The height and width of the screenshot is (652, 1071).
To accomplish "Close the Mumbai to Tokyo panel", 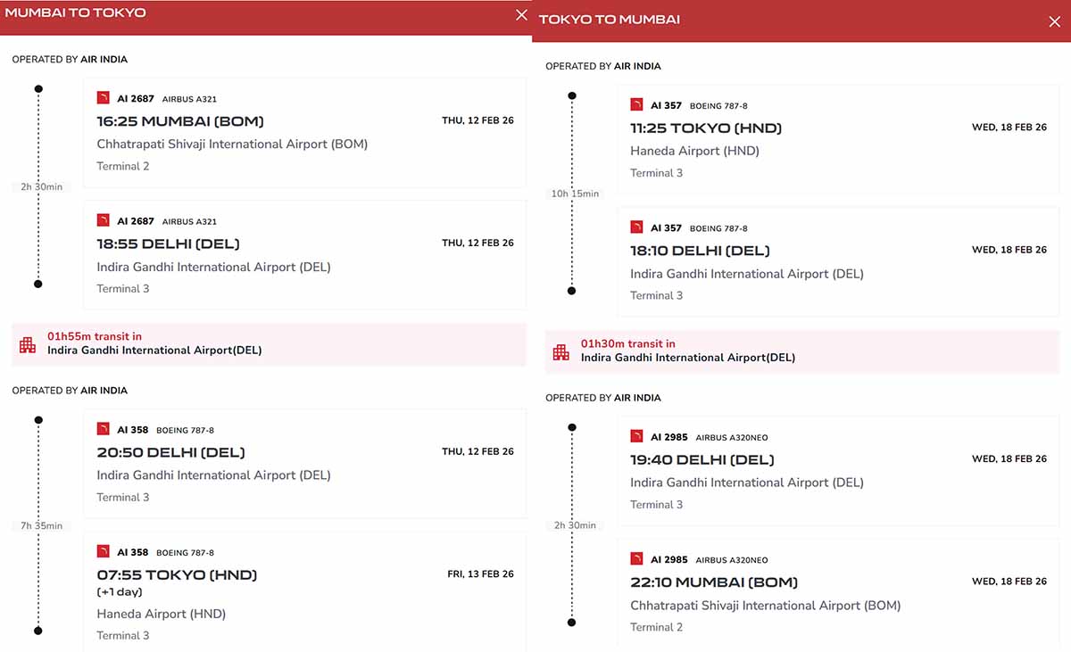I will [x=521, y=14].
